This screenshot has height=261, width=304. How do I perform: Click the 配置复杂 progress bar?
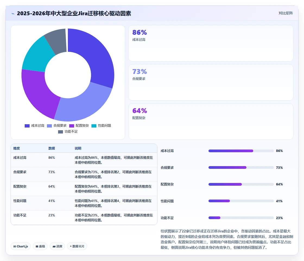coord(241,184)
